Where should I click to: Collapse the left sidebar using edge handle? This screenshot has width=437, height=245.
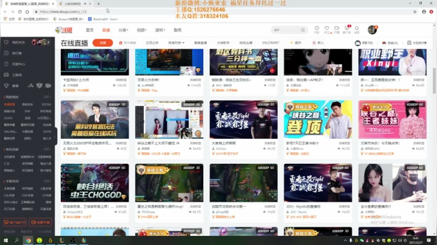(55, 136)
